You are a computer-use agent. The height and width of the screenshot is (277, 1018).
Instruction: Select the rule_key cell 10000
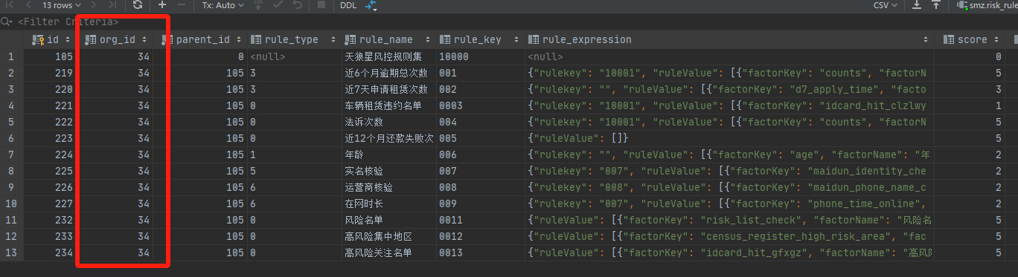pyautogui.click(x=480, y=56)
